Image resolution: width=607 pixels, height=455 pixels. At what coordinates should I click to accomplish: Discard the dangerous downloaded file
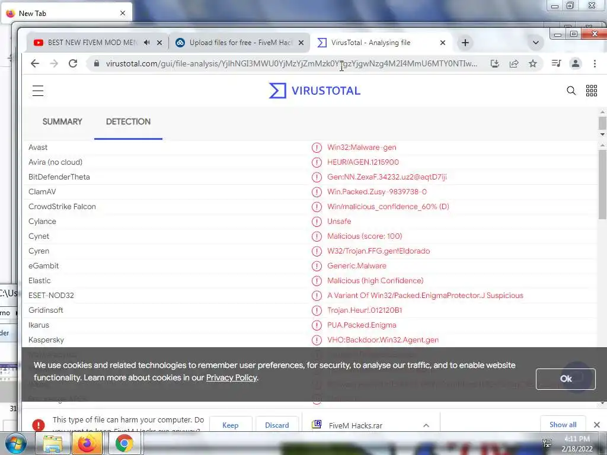[x=277, y=425]
